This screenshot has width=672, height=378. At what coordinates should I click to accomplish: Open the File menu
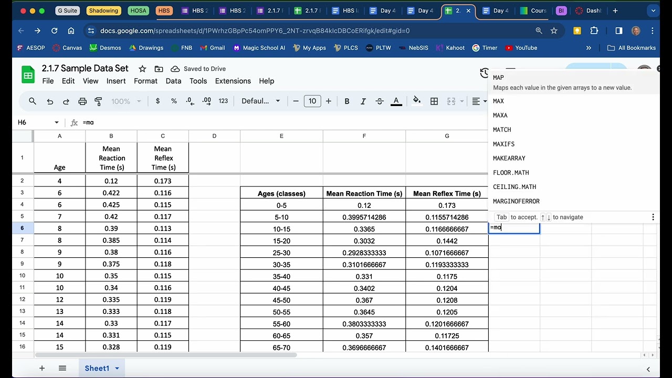point(48,81)
